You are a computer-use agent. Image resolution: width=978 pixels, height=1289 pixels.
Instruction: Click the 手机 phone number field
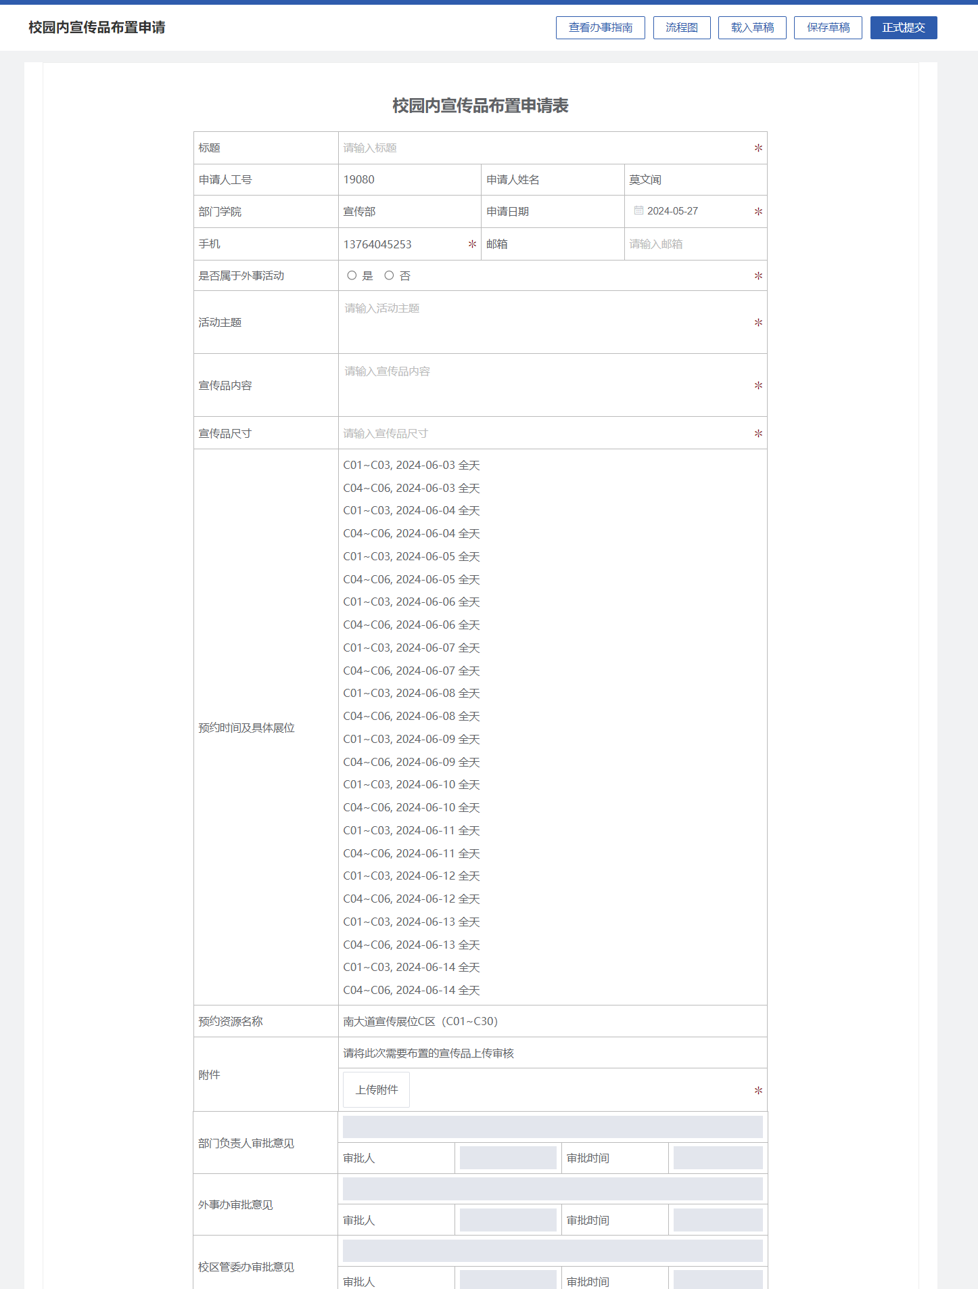pos(402,244)
